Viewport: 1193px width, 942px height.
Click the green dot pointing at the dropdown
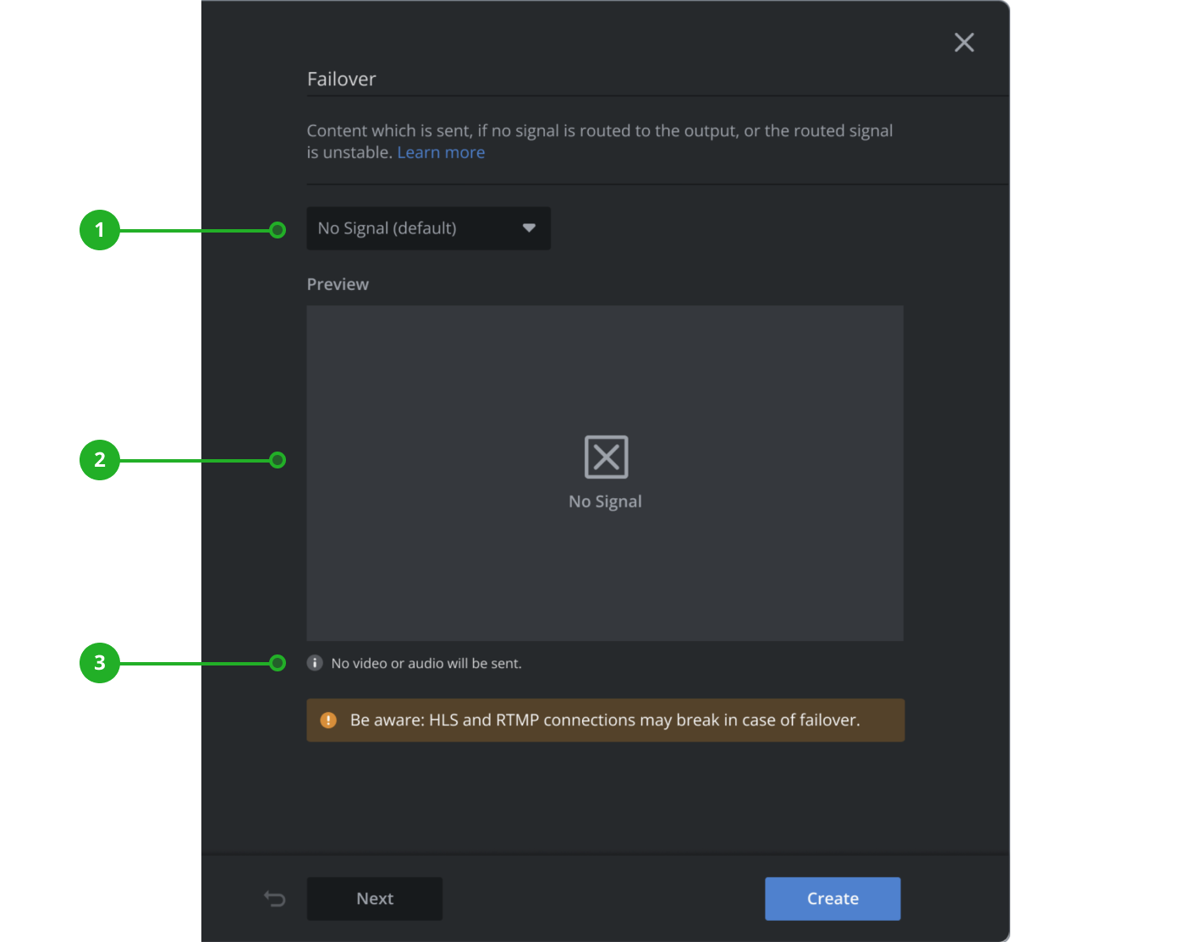[278, 230]
